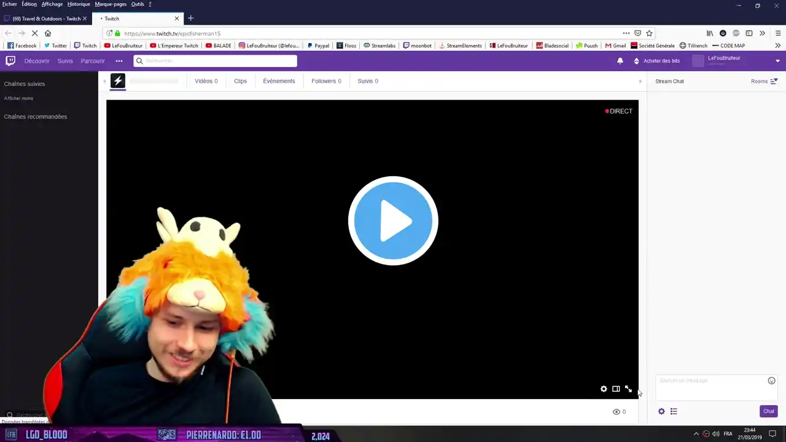Screen dimensions: 786x442
Task: Bookmark this page with the star
Action: pyautogui.click(x=649, y=33)
